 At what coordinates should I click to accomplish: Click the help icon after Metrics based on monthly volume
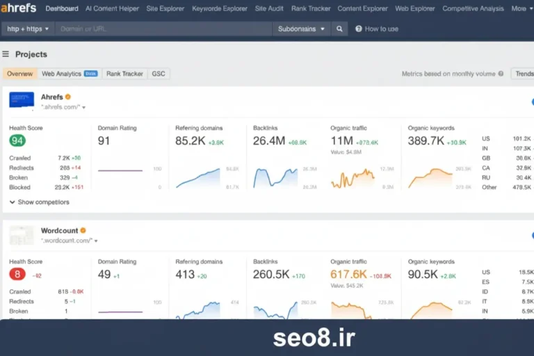click(501, 74)
